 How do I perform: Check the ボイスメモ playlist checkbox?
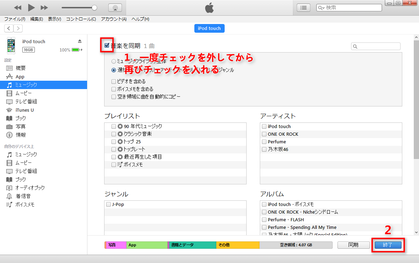click(114, 165)
